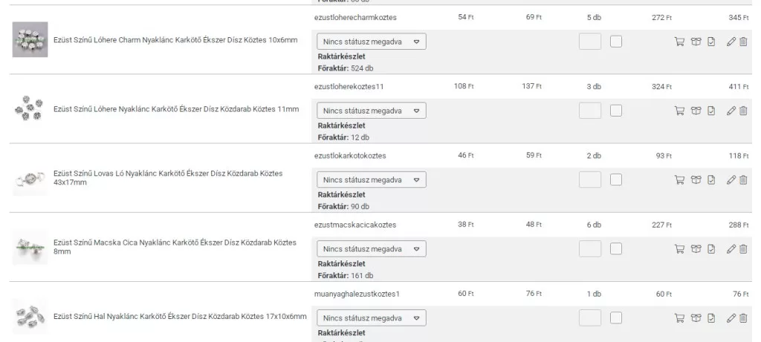This screenshot has height=342, width=761.
Task: Click cart icon in ezustmacskacicakoztes row
Action: coord(679,249)
